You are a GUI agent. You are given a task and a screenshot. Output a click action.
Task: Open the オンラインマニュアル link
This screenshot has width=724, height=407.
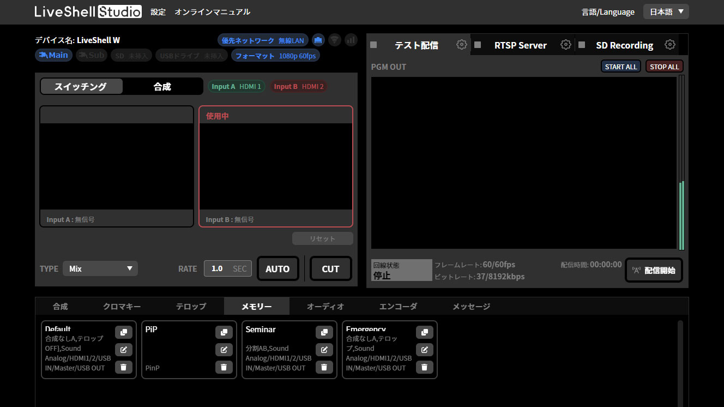pyautogui.click(x=213, y=12)
